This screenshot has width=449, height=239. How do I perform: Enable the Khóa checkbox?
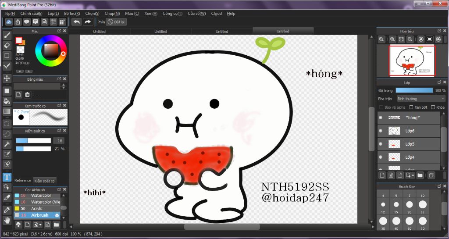(x=433, y=107)
